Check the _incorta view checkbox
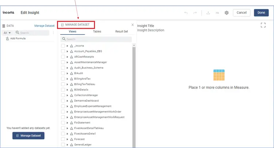This screenshot has width=274, height=148. (63, 46)
